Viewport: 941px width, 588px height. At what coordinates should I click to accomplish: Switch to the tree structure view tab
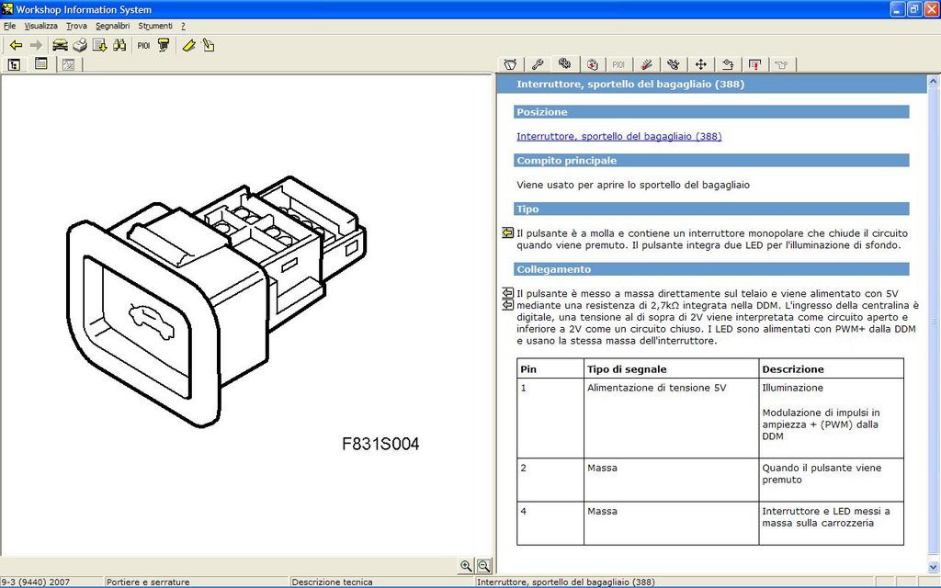pos(15,64)
